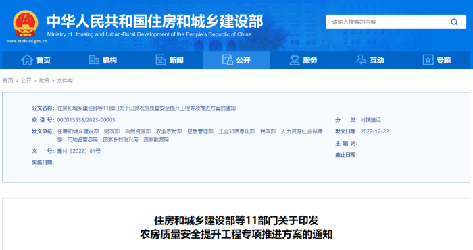Screen dimensions: 473x250
Task: Click the 服务 person icon
Action: (x=295, y=60)
